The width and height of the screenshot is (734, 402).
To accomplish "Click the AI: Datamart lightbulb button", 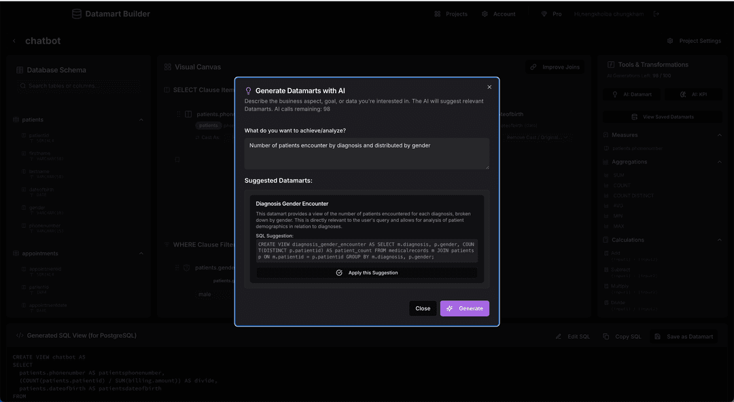I will 632,94.
